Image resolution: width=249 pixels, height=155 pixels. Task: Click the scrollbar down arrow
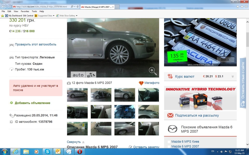coord(247,144)
